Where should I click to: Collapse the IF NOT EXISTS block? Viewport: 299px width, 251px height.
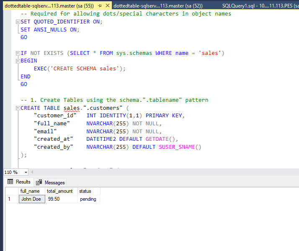tap(17, 53)
